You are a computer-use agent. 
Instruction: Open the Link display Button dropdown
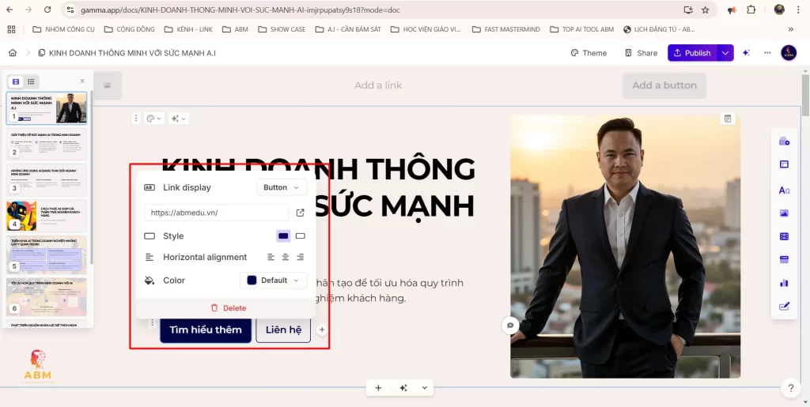[x=282, y=187]
